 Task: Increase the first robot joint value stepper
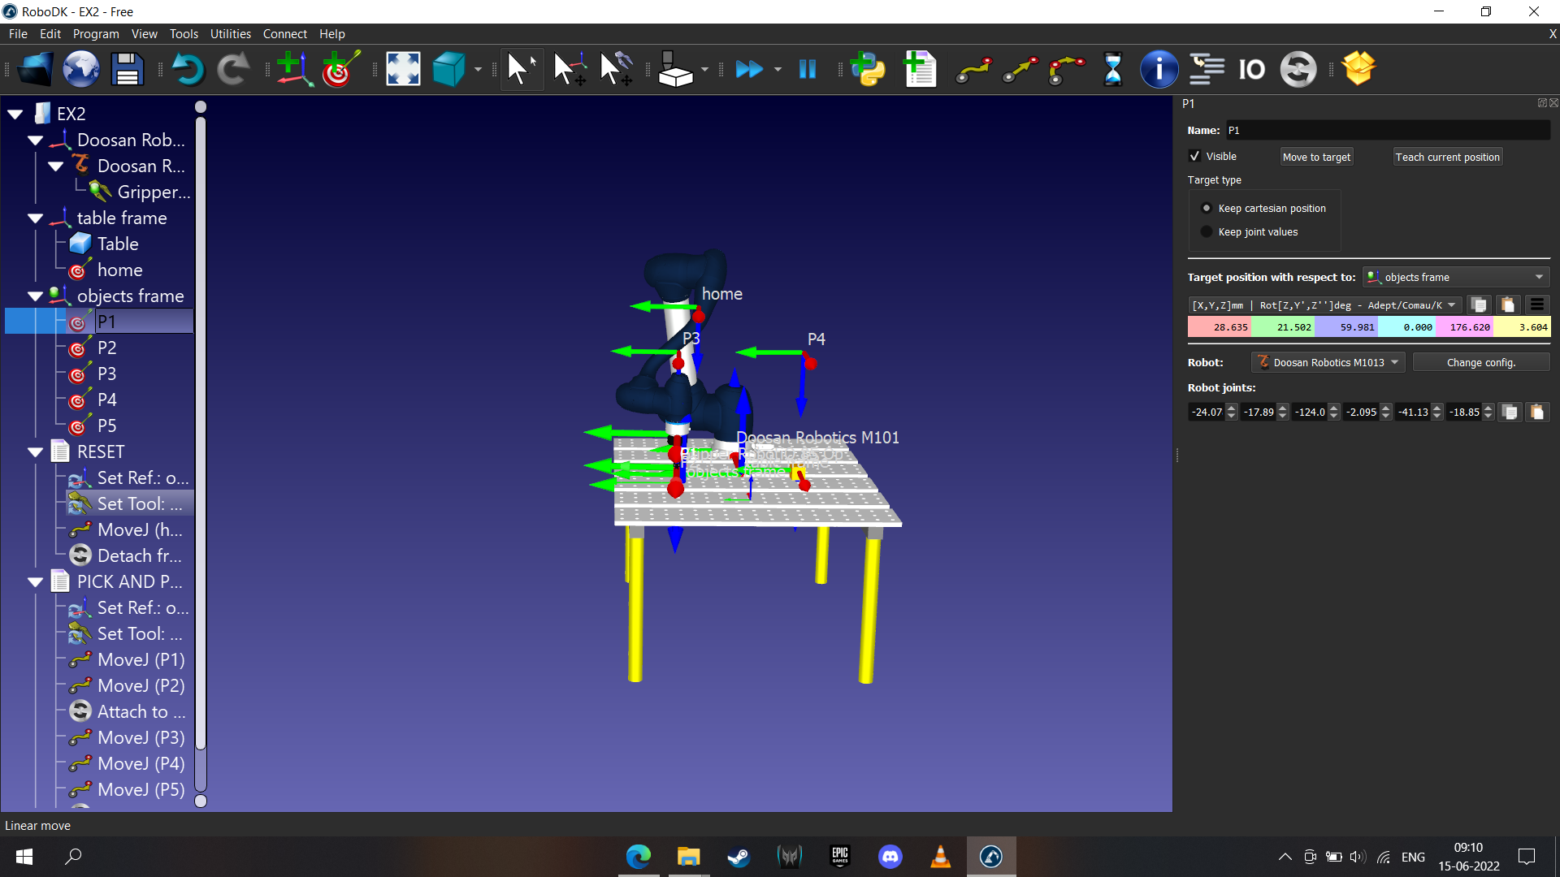tap(1231, 408)
